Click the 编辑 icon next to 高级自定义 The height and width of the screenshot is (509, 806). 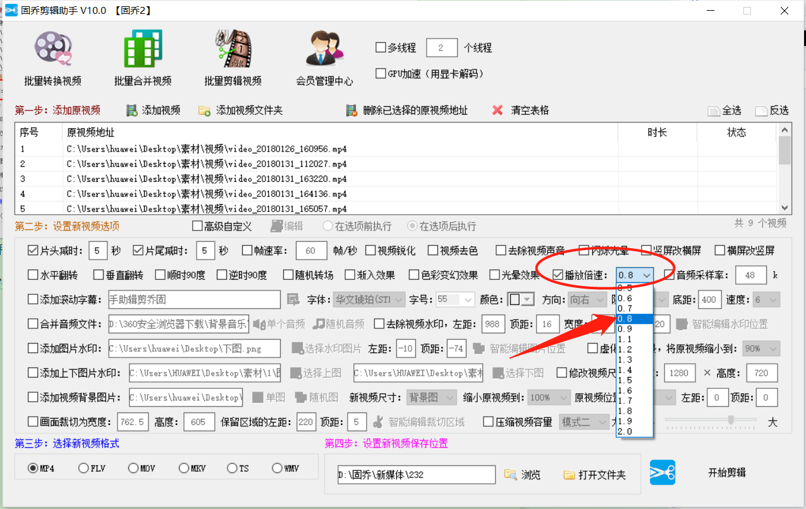(277, 226)
